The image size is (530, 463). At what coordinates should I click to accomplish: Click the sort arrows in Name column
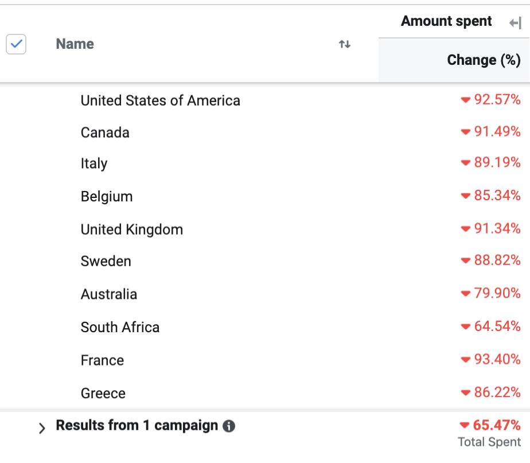coord(345,44)
